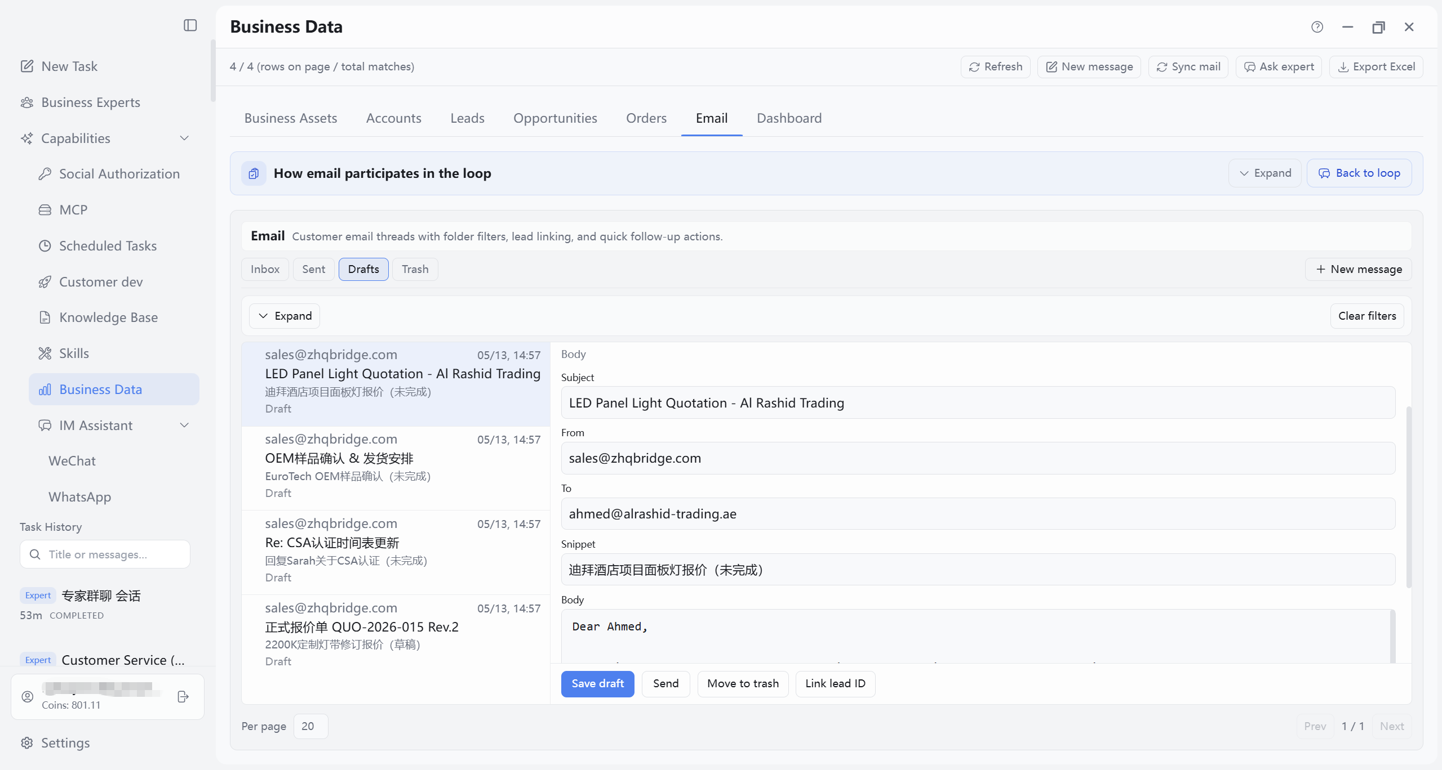1442x770 pixels.
Task: Switch to the Dashboard tab
Action: pos(789,118)
